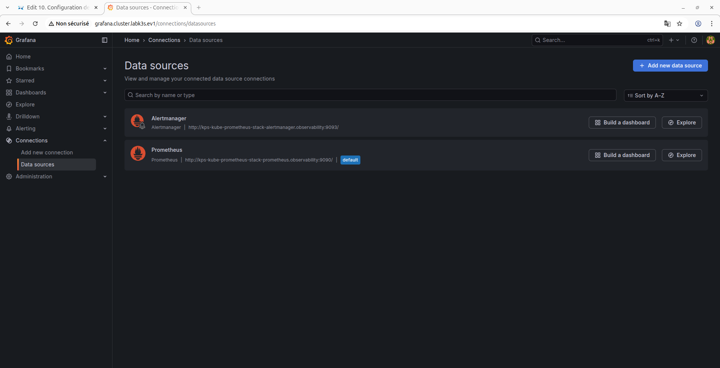Click the Data sources page heading
The height and width of the screenshot is (368, 720).
click(156, 66)
